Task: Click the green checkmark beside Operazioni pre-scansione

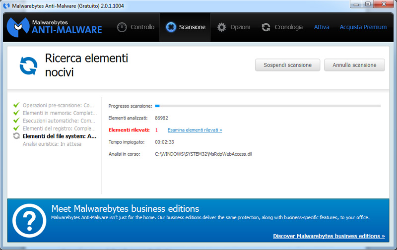Action: pos(16,105)
